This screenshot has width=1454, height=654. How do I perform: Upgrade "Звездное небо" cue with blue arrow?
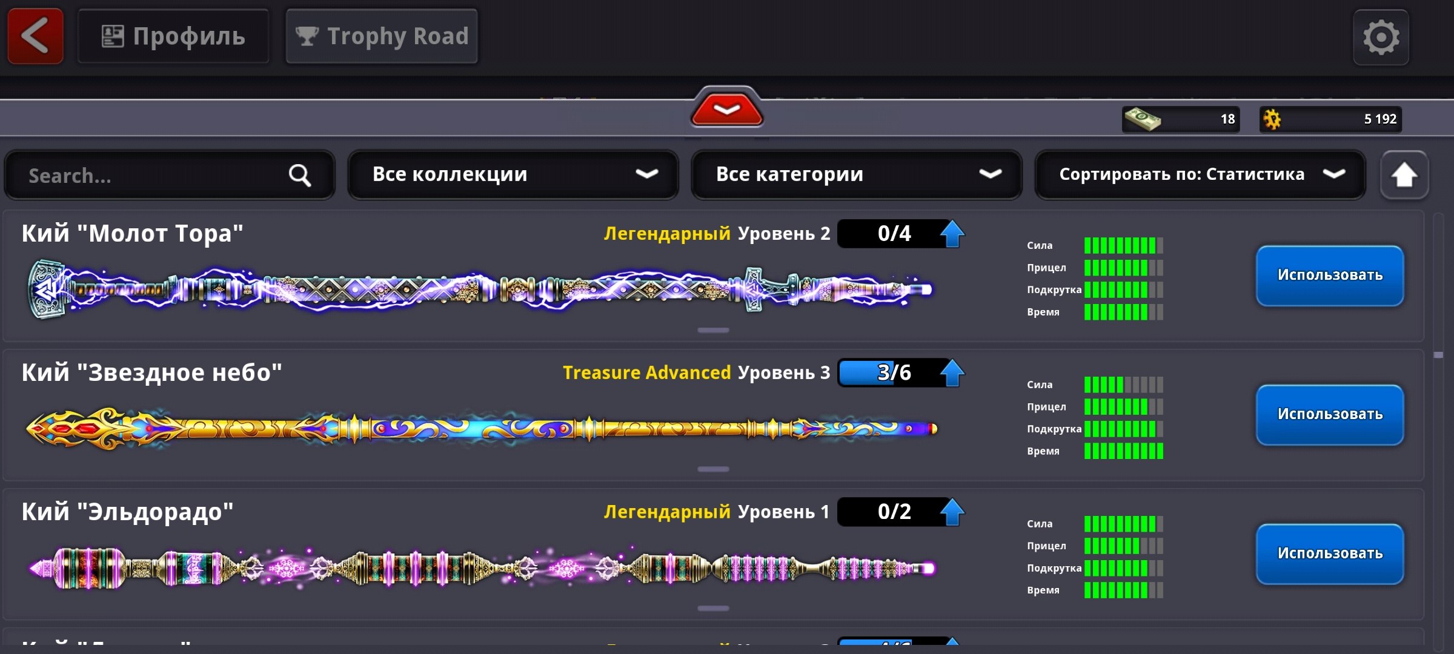952,373
